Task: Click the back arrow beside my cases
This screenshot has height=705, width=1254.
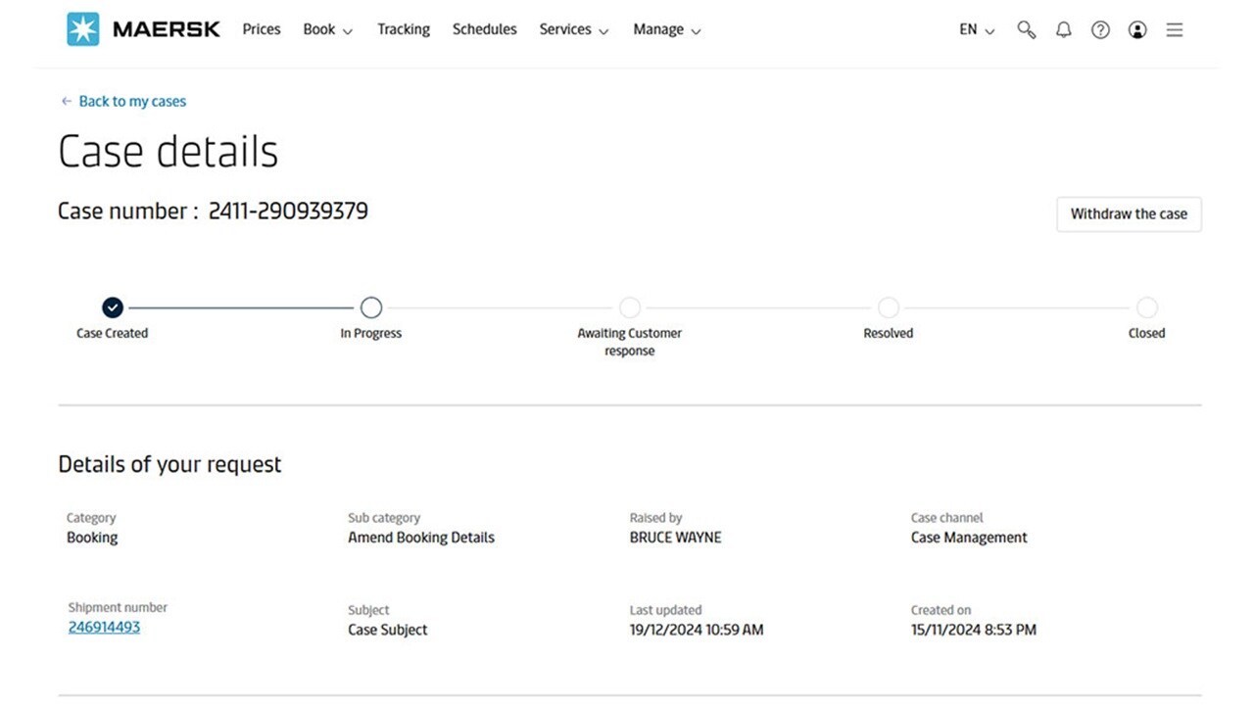Action: click(x=67, y=101)
